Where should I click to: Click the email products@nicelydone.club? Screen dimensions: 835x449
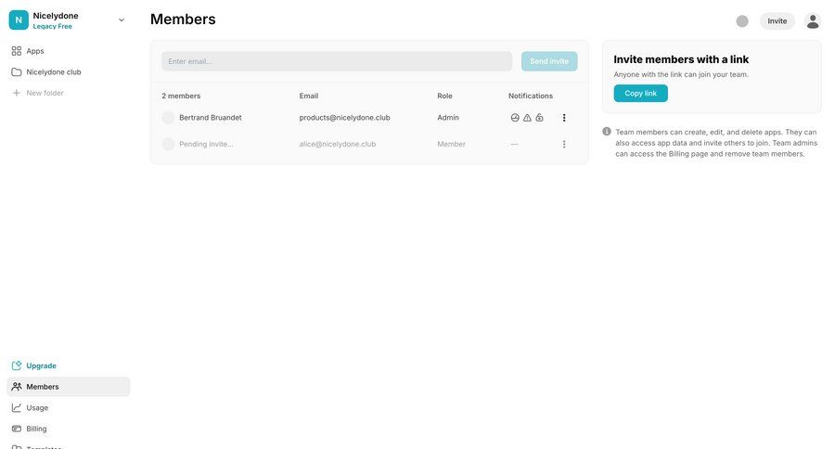click(344, 118)
